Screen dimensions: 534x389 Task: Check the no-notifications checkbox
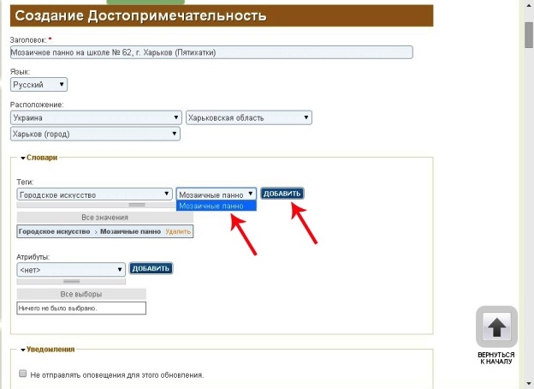(23, 374)
